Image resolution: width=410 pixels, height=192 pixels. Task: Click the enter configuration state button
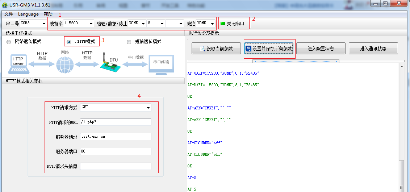coord(321,49)
